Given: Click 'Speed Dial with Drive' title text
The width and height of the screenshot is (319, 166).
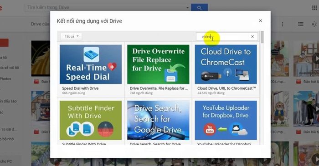Looking at the screenshot, I should click(80, 88).
